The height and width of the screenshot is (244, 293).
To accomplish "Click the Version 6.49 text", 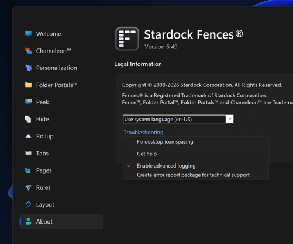I will (161, 47).
